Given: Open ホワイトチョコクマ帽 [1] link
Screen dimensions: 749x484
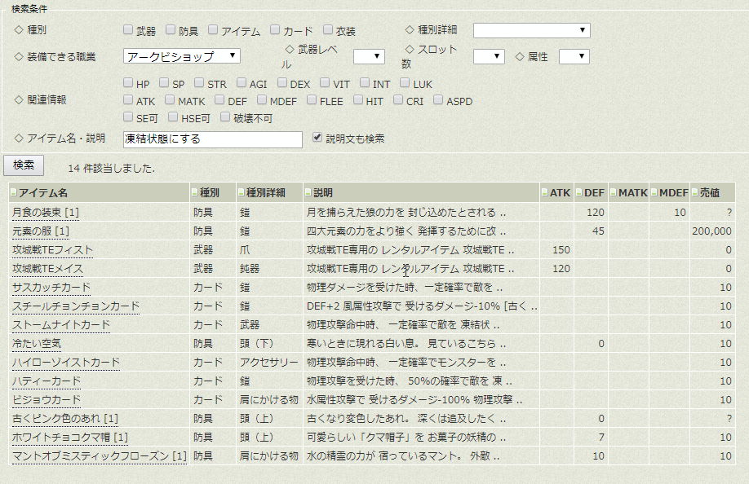Looking at the screenshot, I should (69, 438).
